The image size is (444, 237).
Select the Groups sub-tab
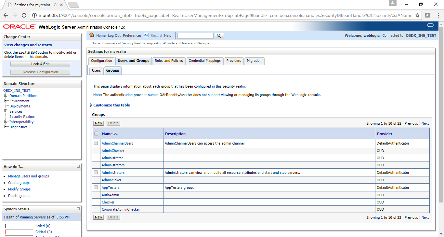[112, 70]
